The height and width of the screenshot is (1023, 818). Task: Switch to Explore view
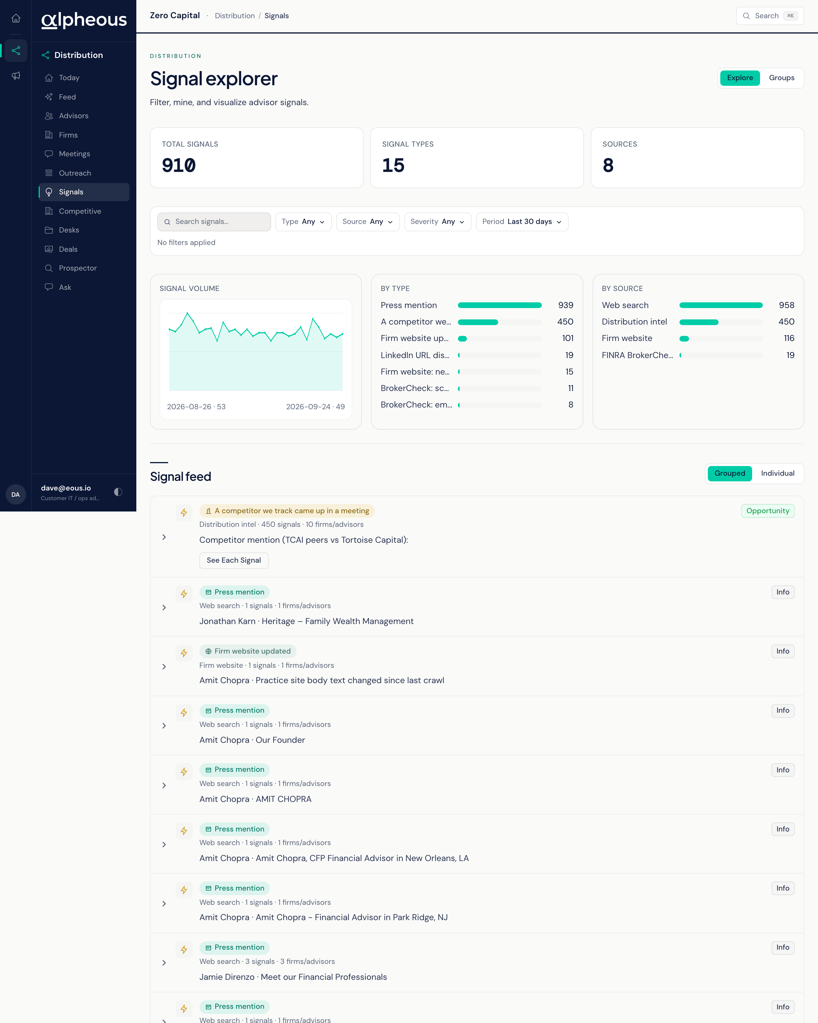[740, 78]
